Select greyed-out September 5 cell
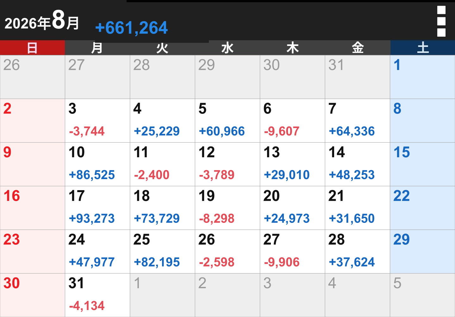This screenshot has width=455, height=317. pos(423,295)
